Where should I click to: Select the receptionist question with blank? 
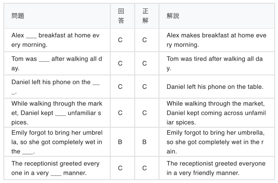tap(56, 168)
